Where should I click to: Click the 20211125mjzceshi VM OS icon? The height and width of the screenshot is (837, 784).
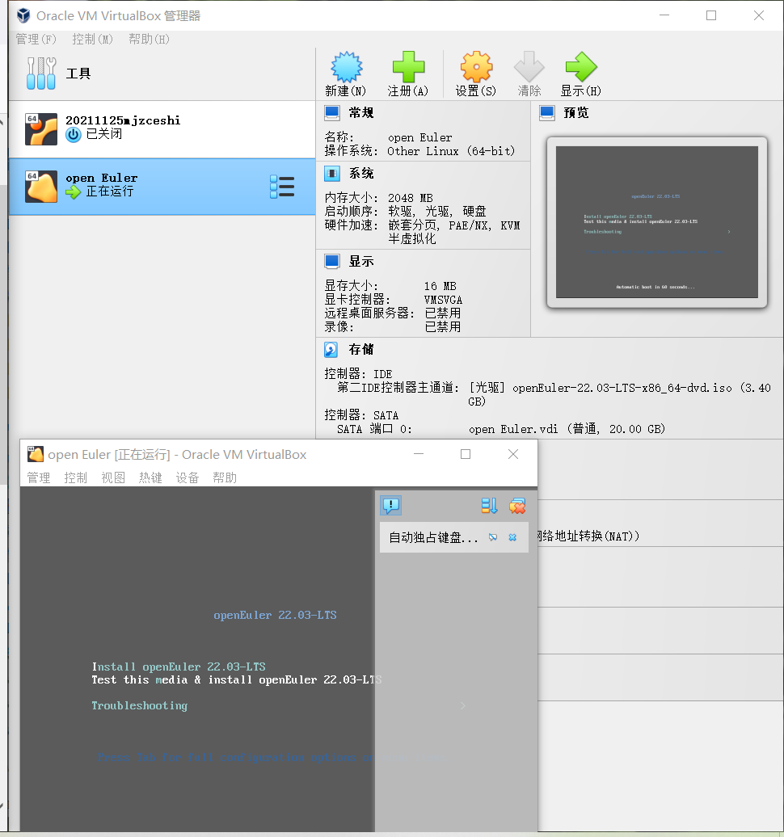pos(41,128)
